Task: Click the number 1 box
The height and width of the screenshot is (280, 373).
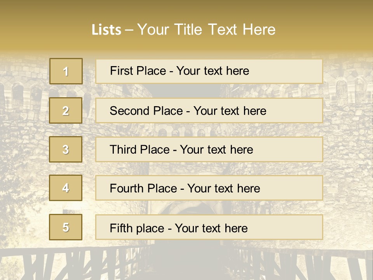Action: coord(66,71)
